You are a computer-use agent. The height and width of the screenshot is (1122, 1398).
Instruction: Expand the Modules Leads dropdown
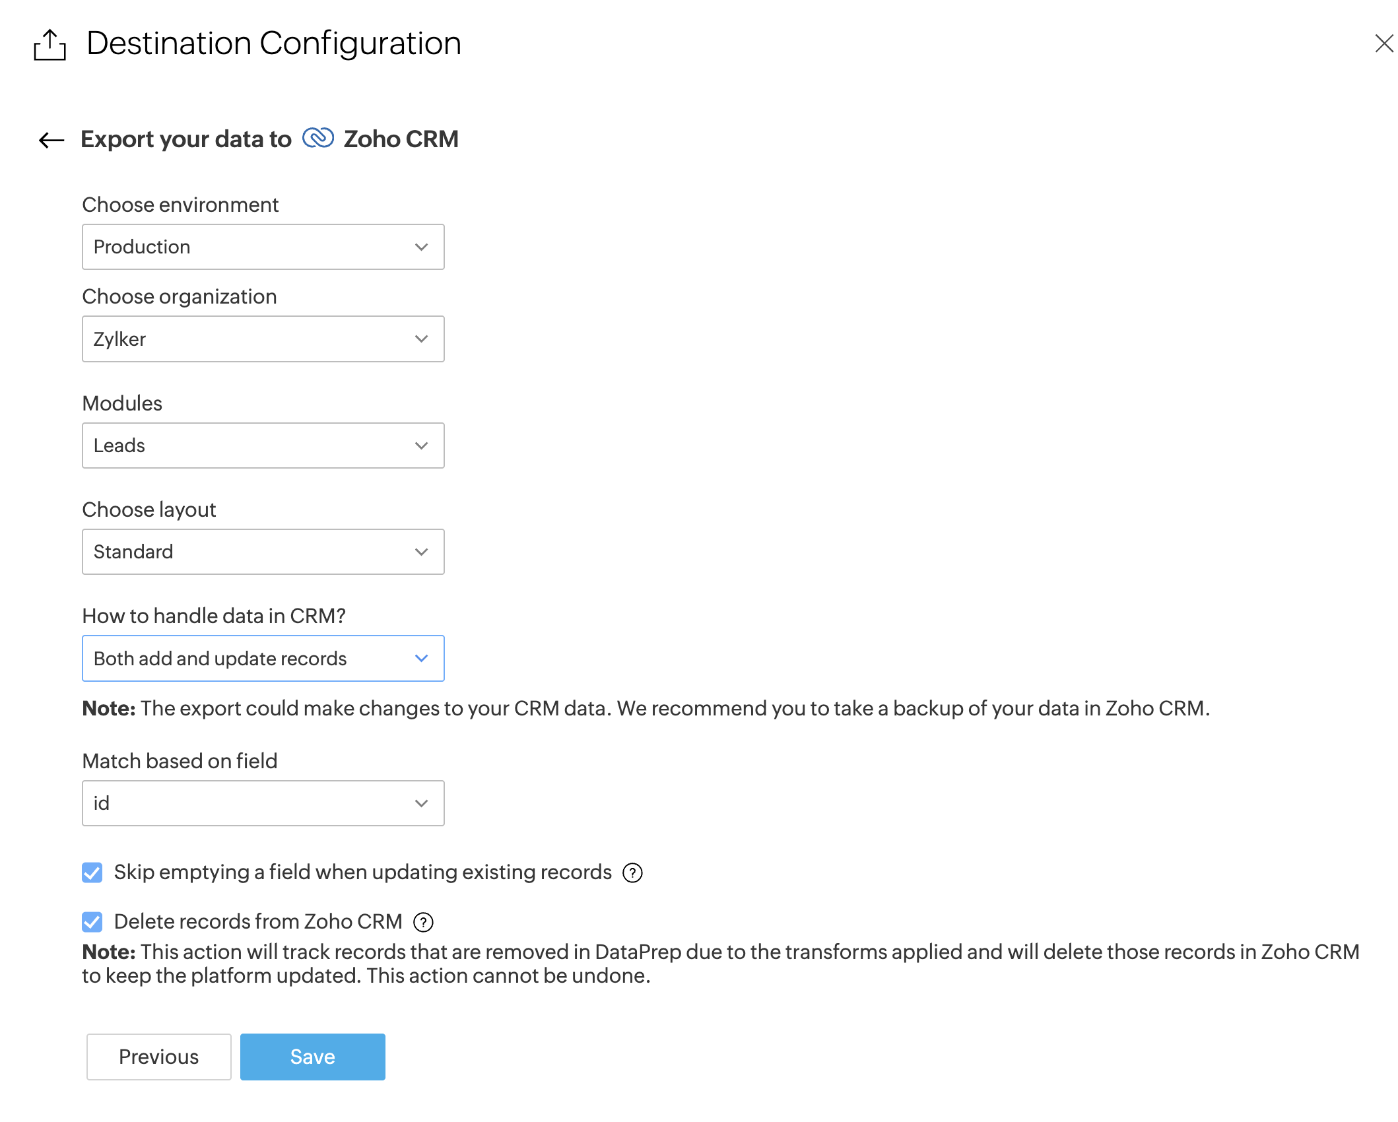click(263, 445)
